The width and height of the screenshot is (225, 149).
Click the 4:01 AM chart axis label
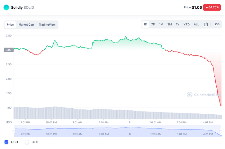pyautogui.click(x=104, y=122)
